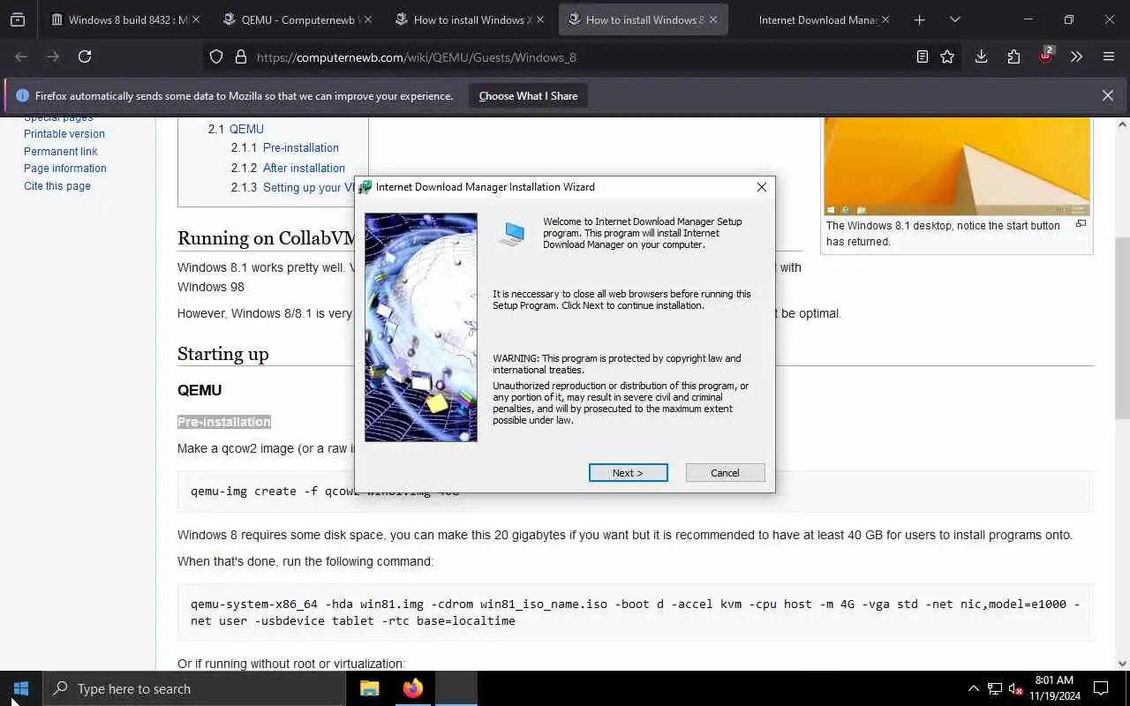Expand the list all tabs dropdown
The width and height of the screenshot is (1130, 706).
pyautogui.click(x=954, y=19)
